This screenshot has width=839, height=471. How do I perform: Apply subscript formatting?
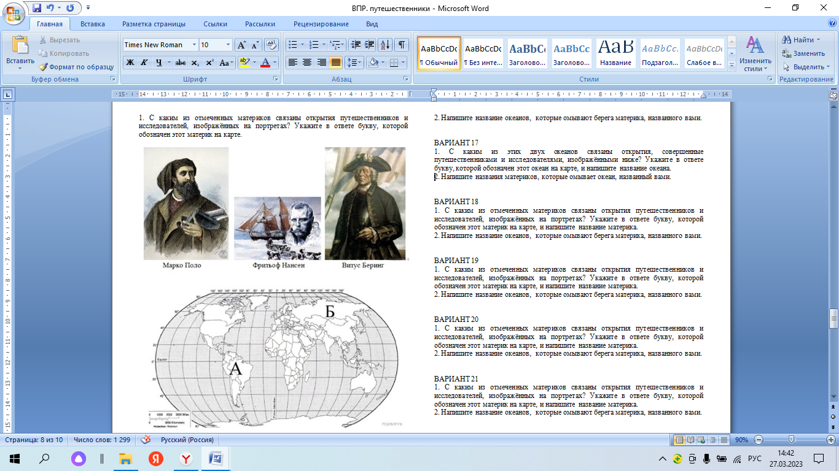195,63
